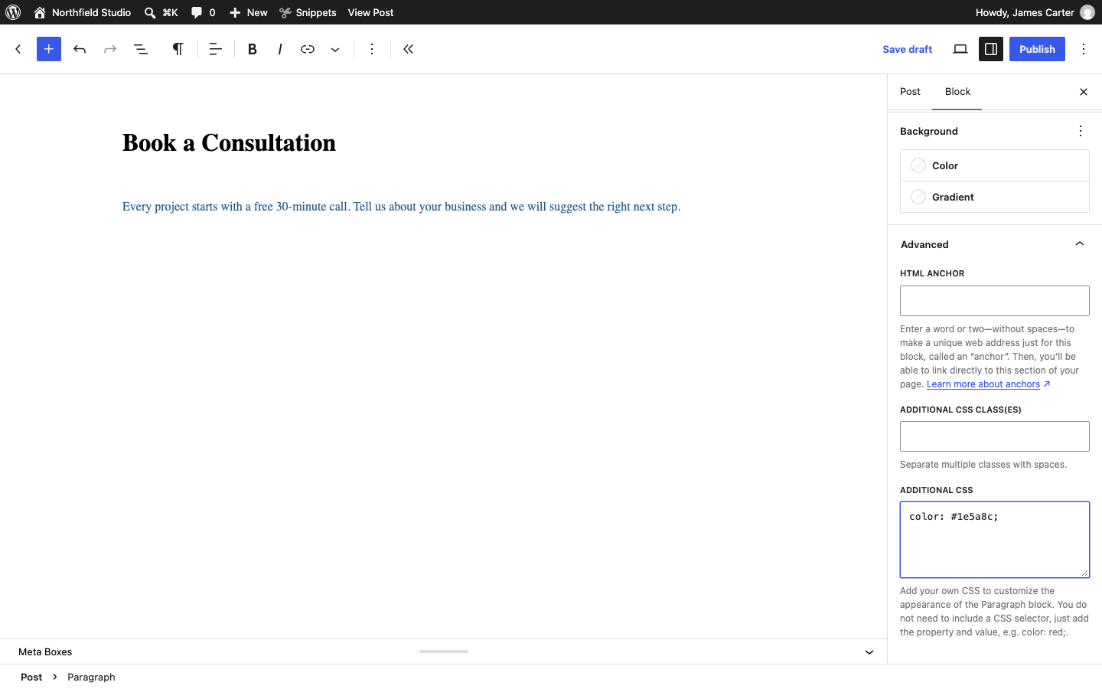Click into the Additional CSS textarea

tap(995, 540)
